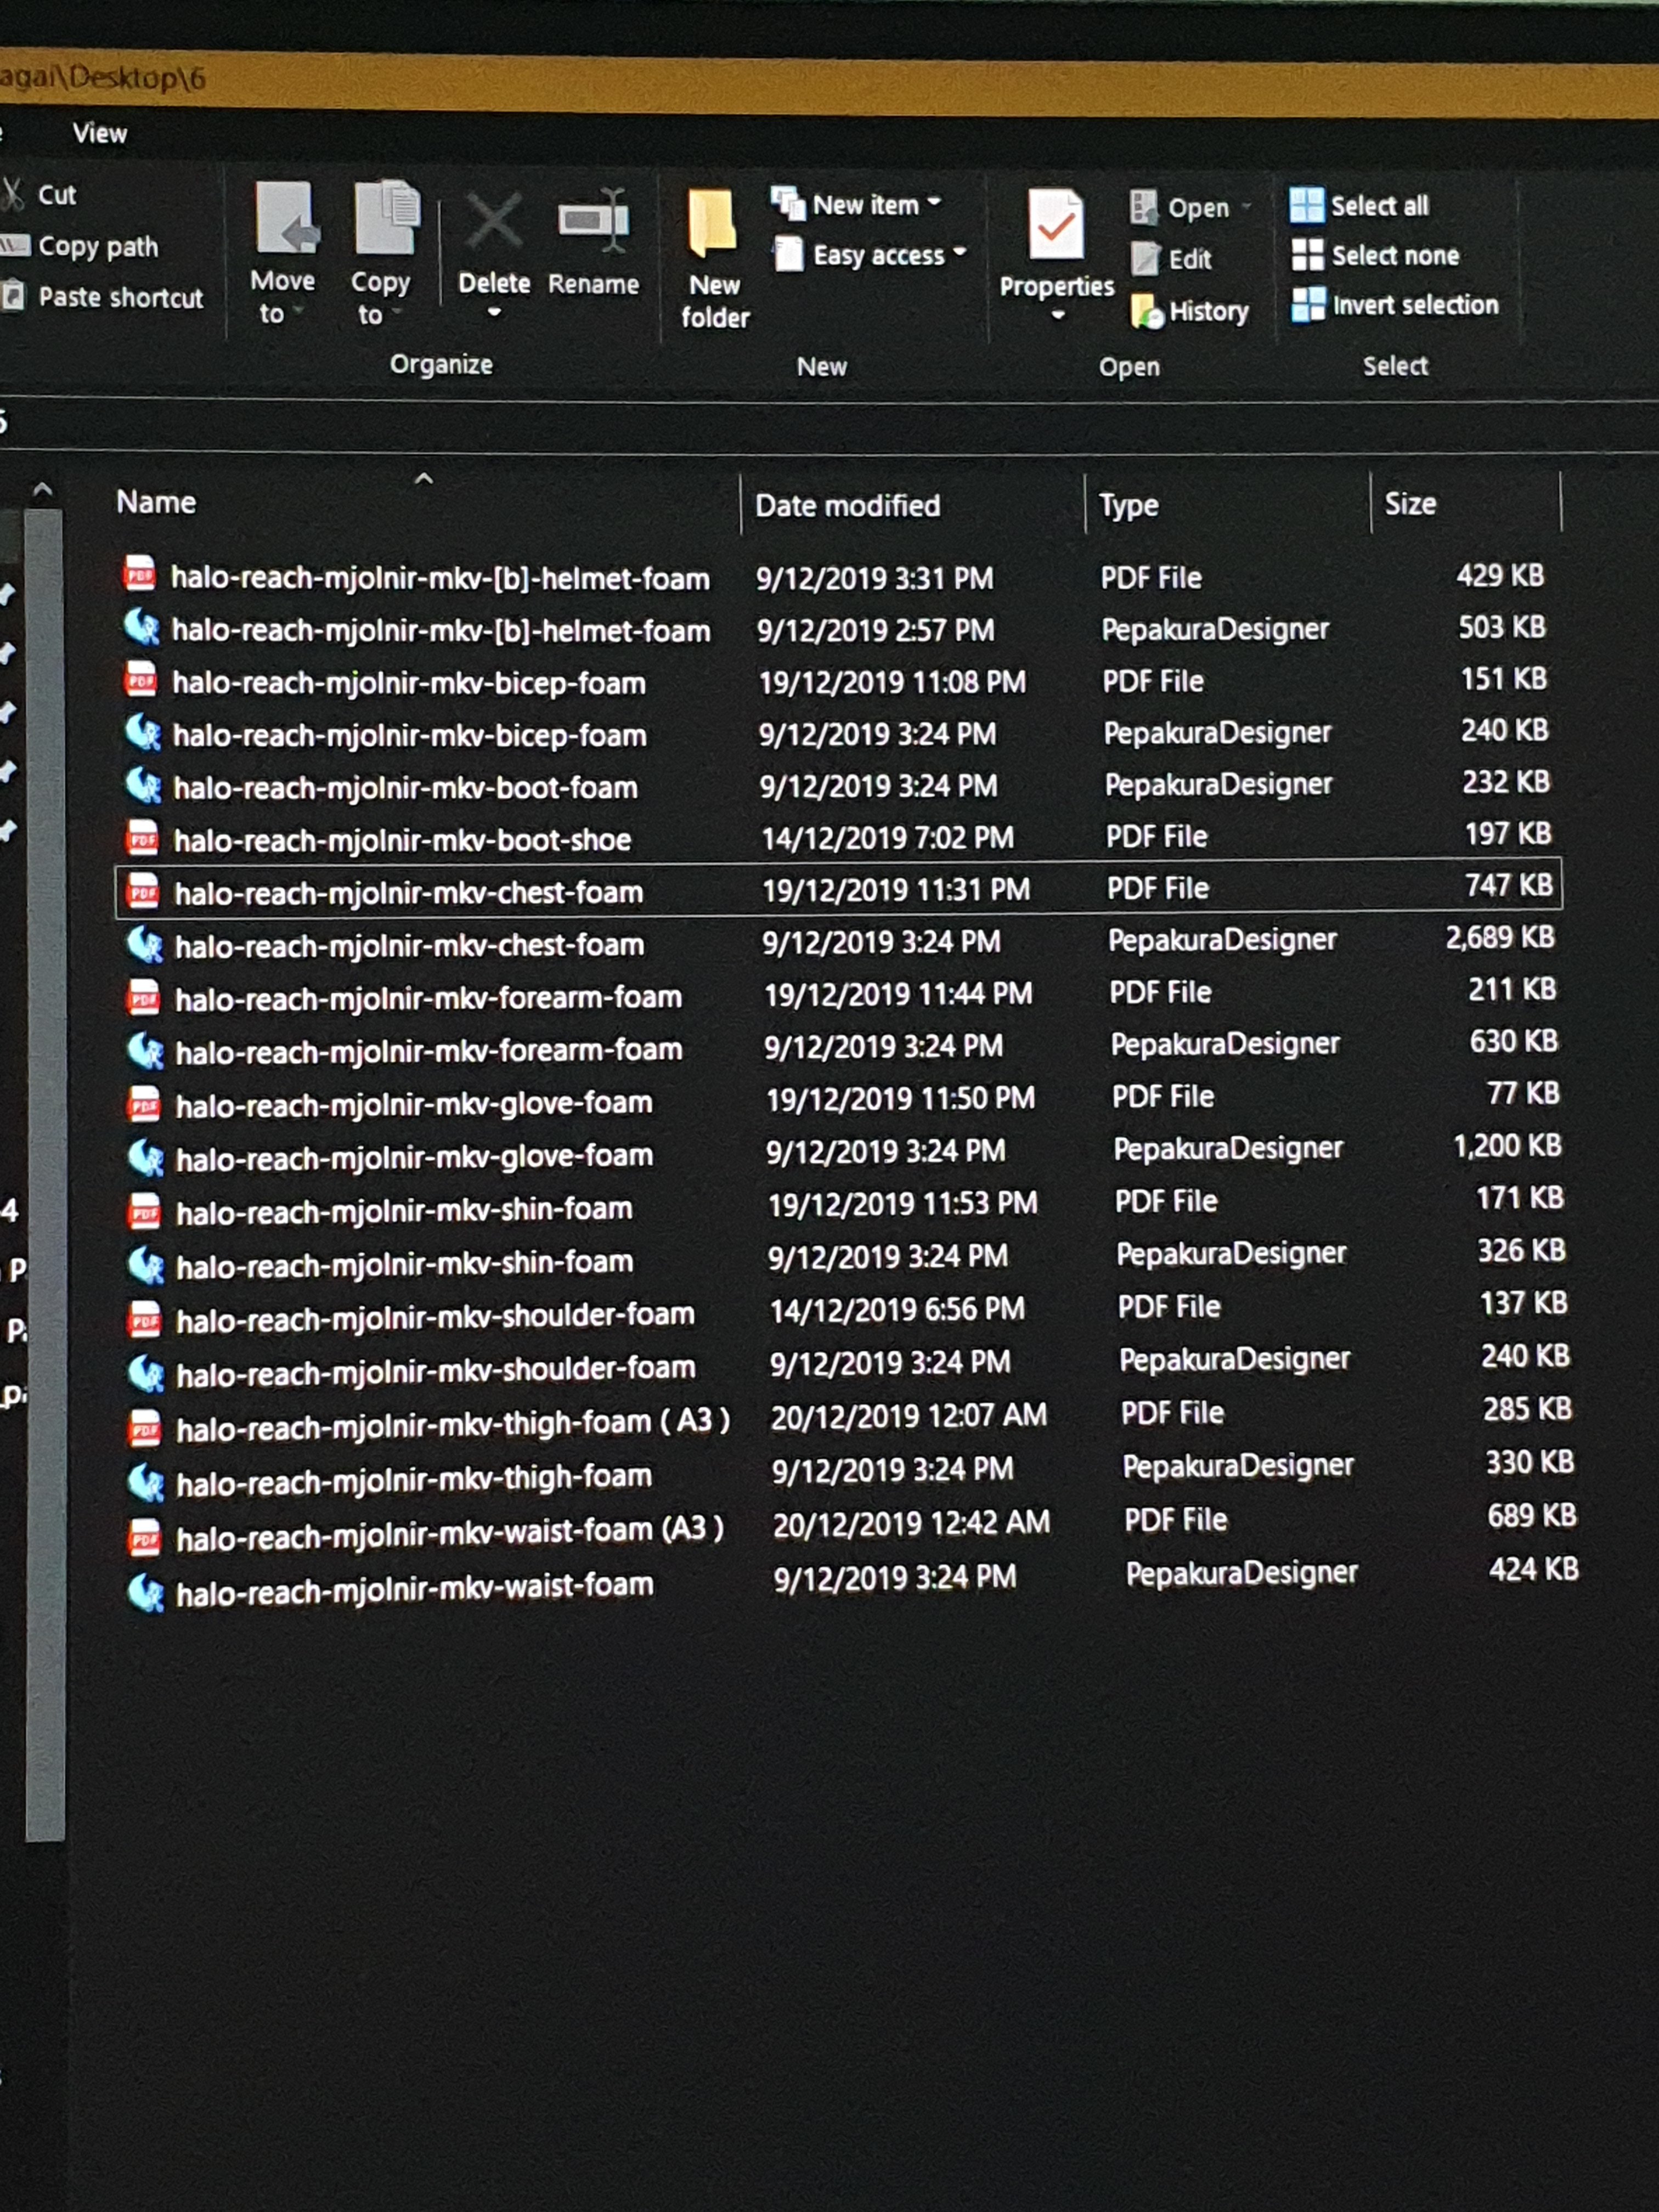1659x2212 pixels.
Task: Select chest-foam PDF file name
Action: 408,892
